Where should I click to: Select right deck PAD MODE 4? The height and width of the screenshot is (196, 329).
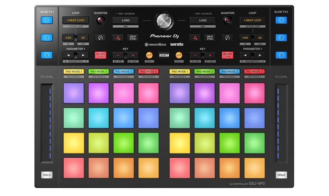click(x=254, y=72)
